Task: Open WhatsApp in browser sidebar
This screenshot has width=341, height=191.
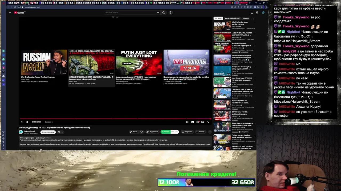Action: point(3,59)
